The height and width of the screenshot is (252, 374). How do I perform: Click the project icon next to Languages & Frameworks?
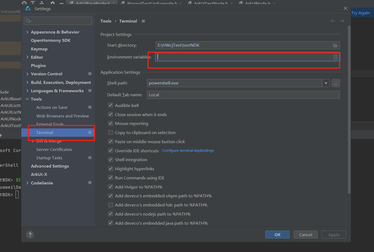tap(90, 91)
